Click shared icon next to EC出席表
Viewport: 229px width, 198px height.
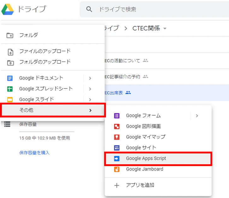128,93
